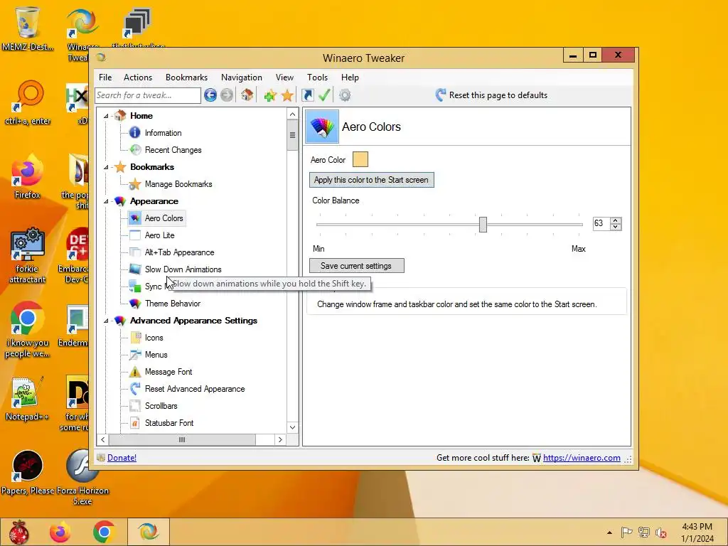Select 'Message Font' in the tree
Image resolution: width=728 pixels, height=546 pixels.
click(168, 372)
